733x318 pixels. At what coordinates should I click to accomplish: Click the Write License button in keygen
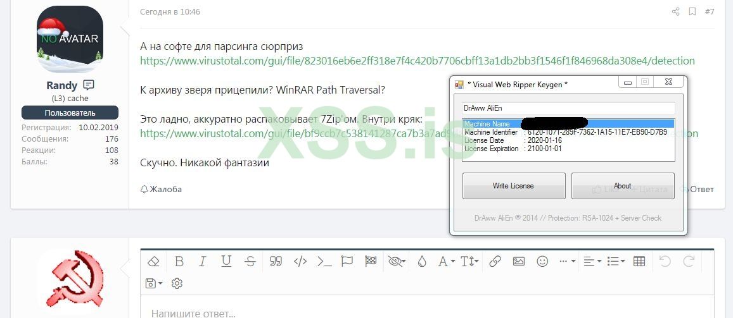point(514,186)
